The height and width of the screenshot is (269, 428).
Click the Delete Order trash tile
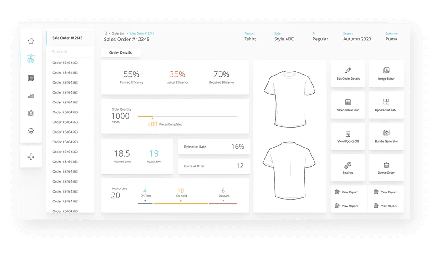(x=386, y=168)
